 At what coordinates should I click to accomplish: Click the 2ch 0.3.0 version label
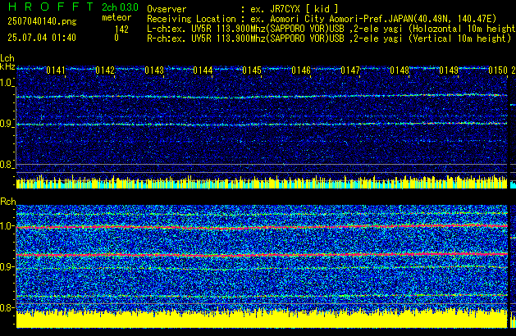tap(120, 7)
